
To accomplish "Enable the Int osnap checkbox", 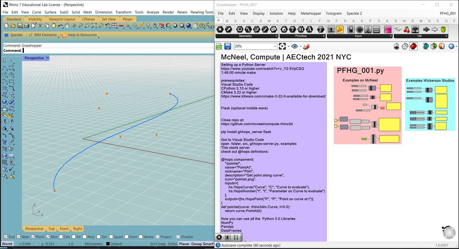I will coord(74,237).
